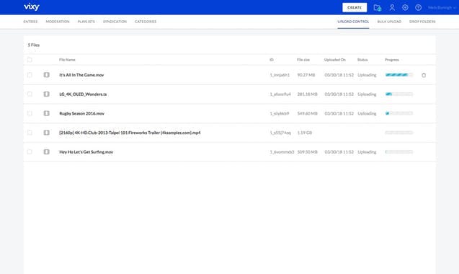Open the user administration icon
The width and height of the screenshot is (459, 274).
click(x=392, y=8)
